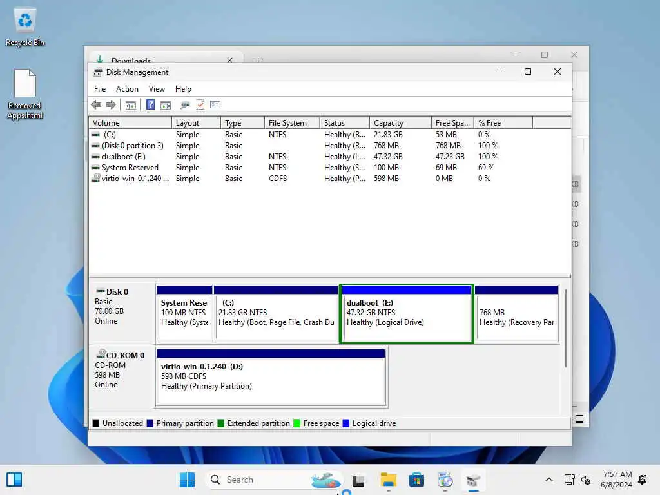Image resolution: width=660 pixels, height=495 pixels.
Task: Click the graphical pane vertical scrollbar
Action: click(566, 328)
